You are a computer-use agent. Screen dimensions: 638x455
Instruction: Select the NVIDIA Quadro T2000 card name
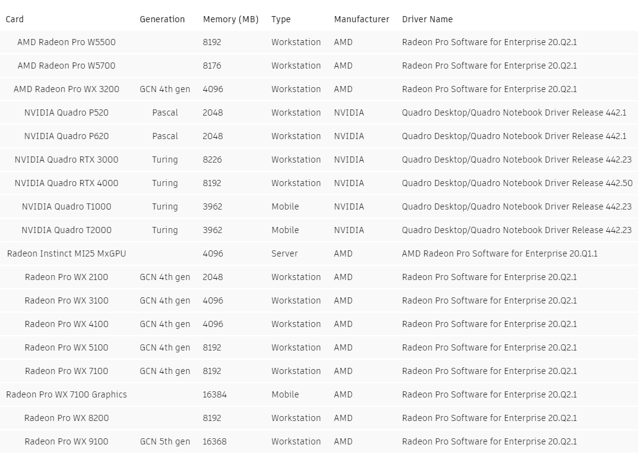coord(66,230)
